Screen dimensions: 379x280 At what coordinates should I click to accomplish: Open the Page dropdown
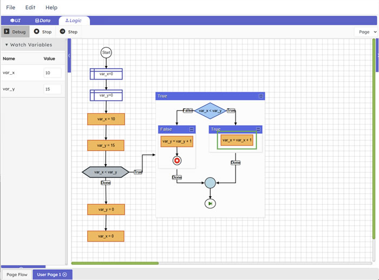(x=366, y=32)
